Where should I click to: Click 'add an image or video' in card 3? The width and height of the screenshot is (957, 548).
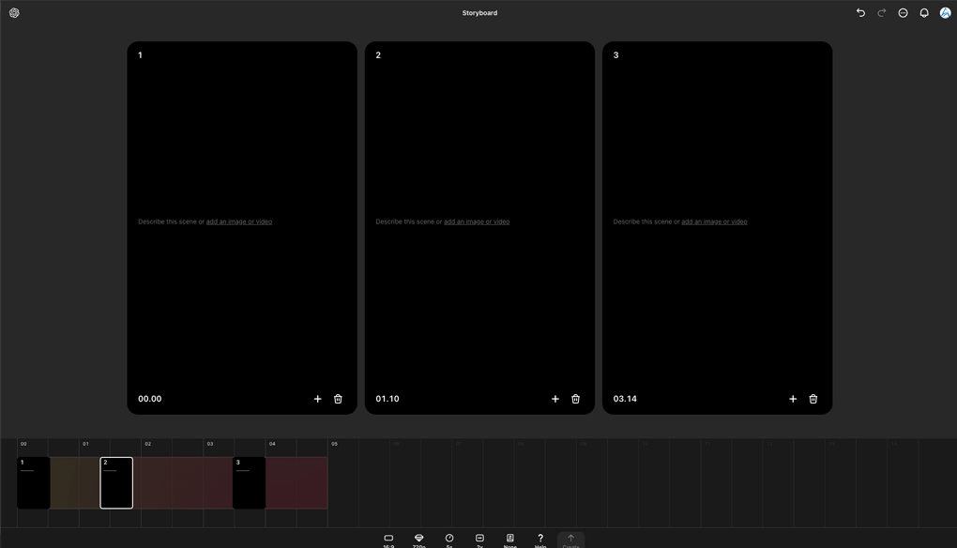(x=714, y=221)
